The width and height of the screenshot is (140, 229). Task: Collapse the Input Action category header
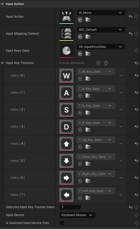tap(2, 4)
